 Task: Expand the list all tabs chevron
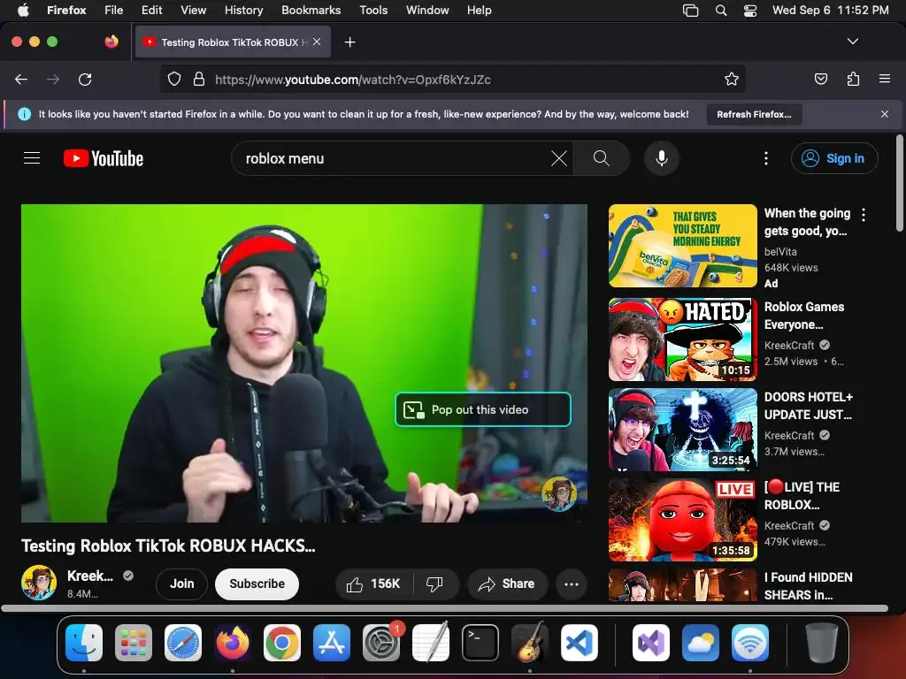852,42
